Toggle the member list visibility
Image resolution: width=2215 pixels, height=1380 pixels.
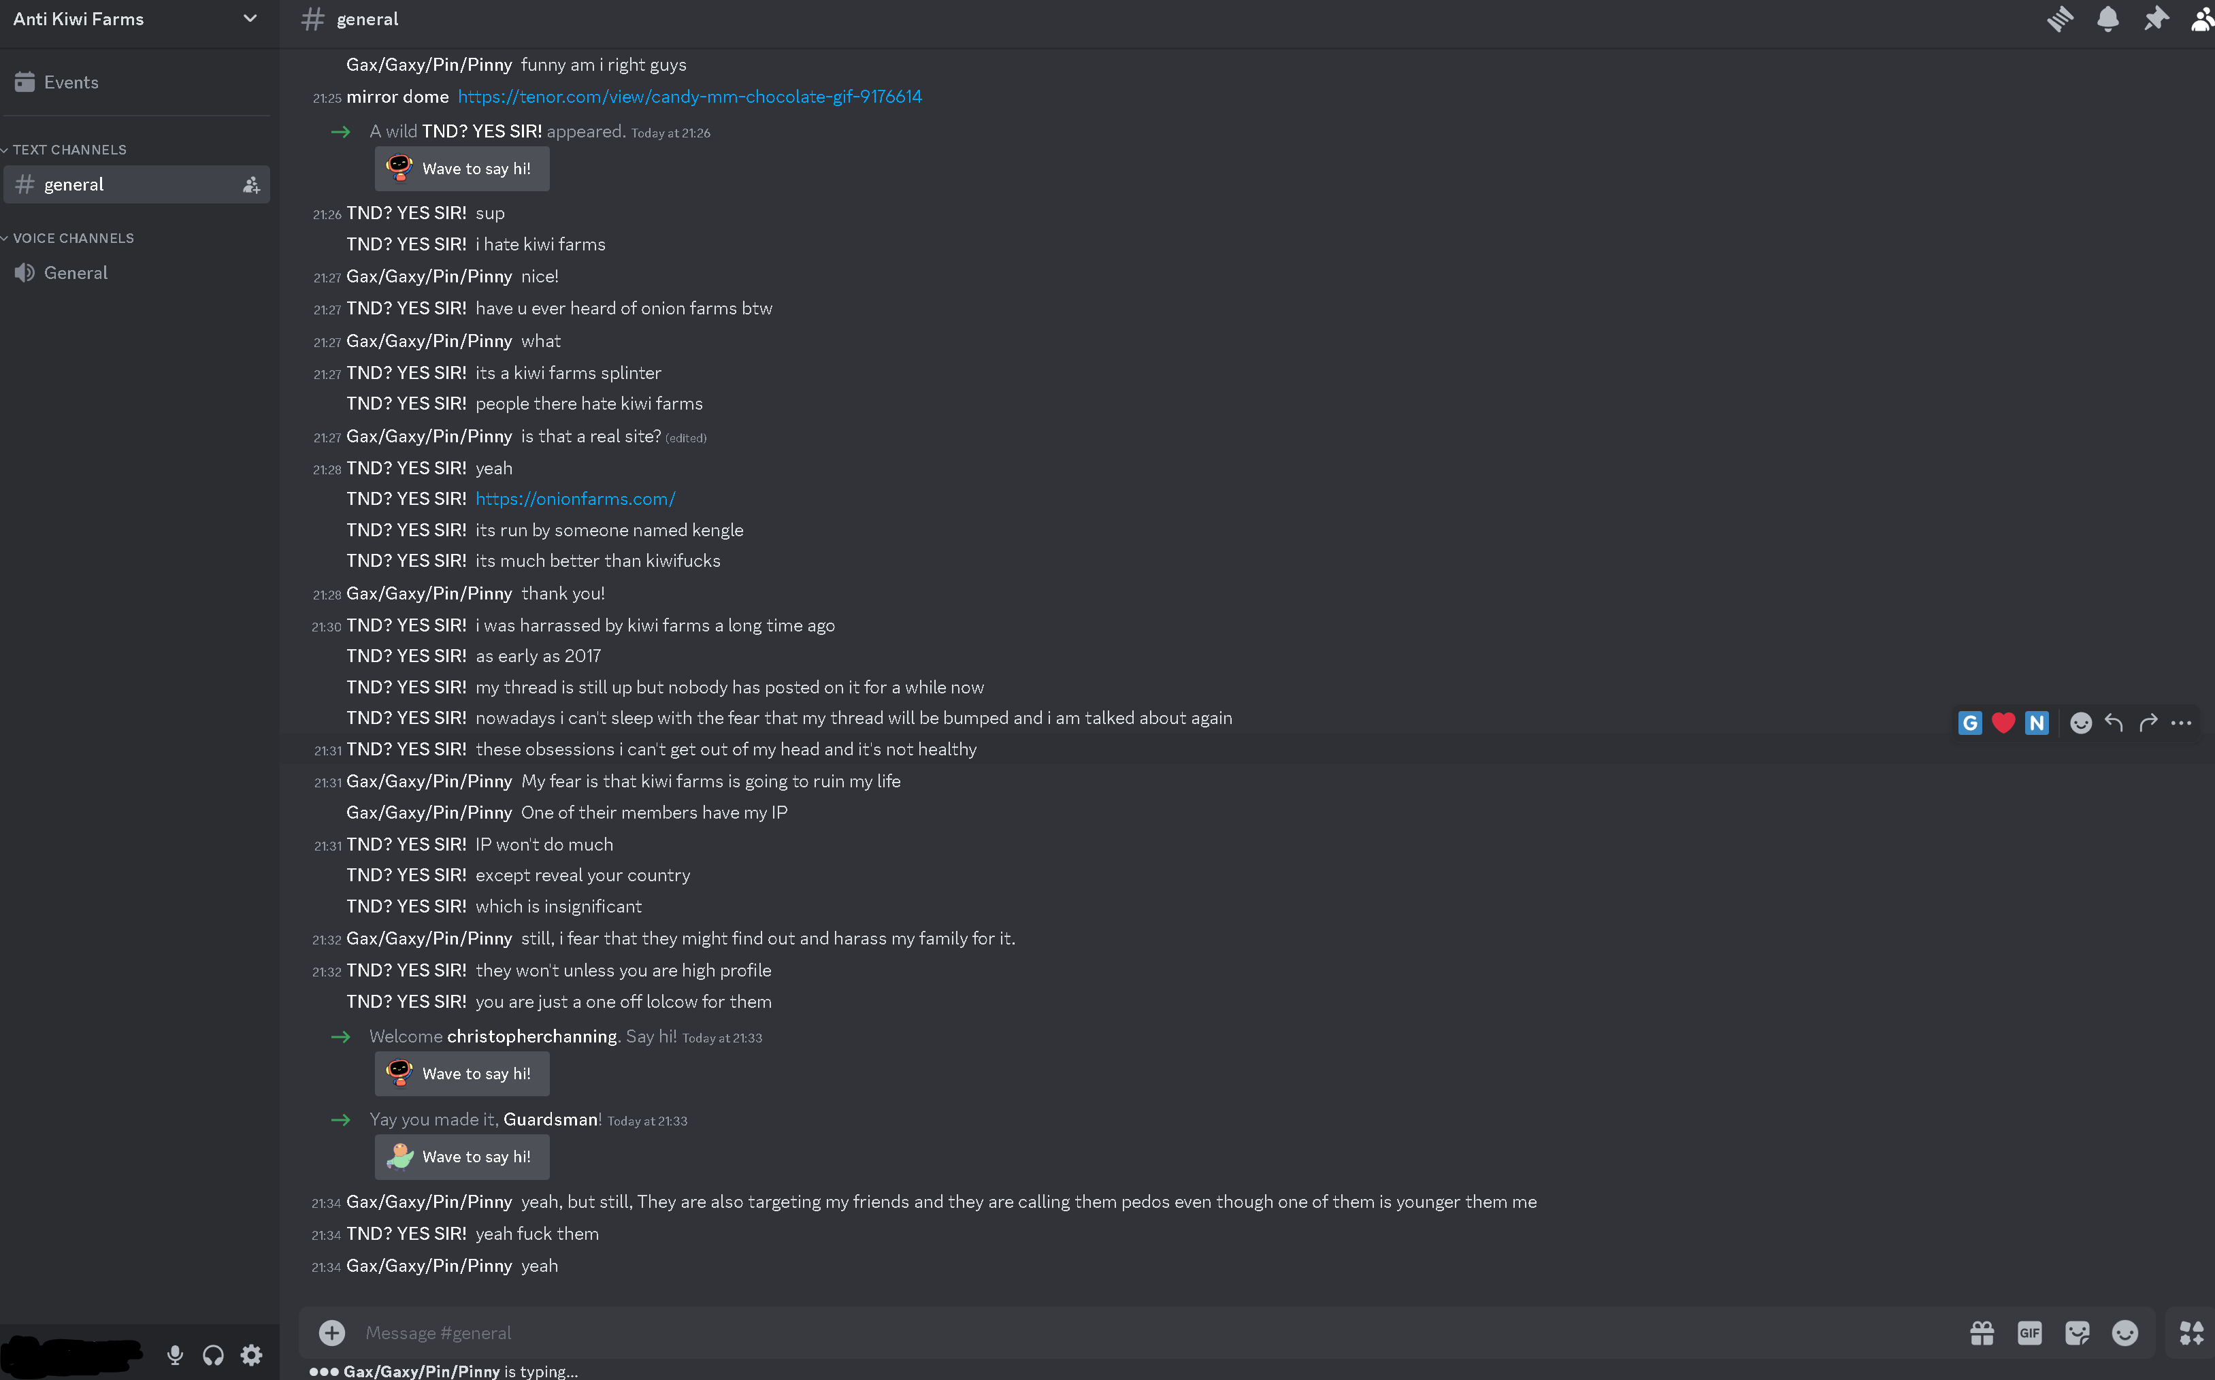[2201, 19]
